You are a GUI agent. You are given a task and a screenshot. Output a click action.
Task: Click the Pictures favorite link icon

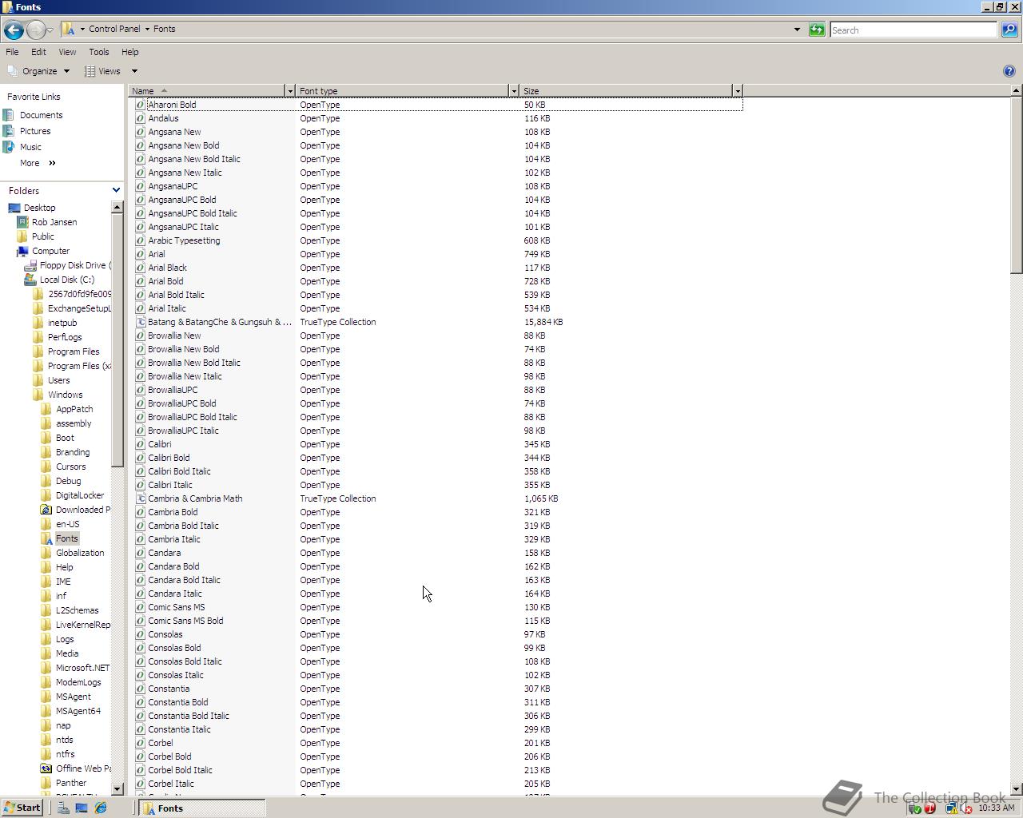click(x=9, y=131)
